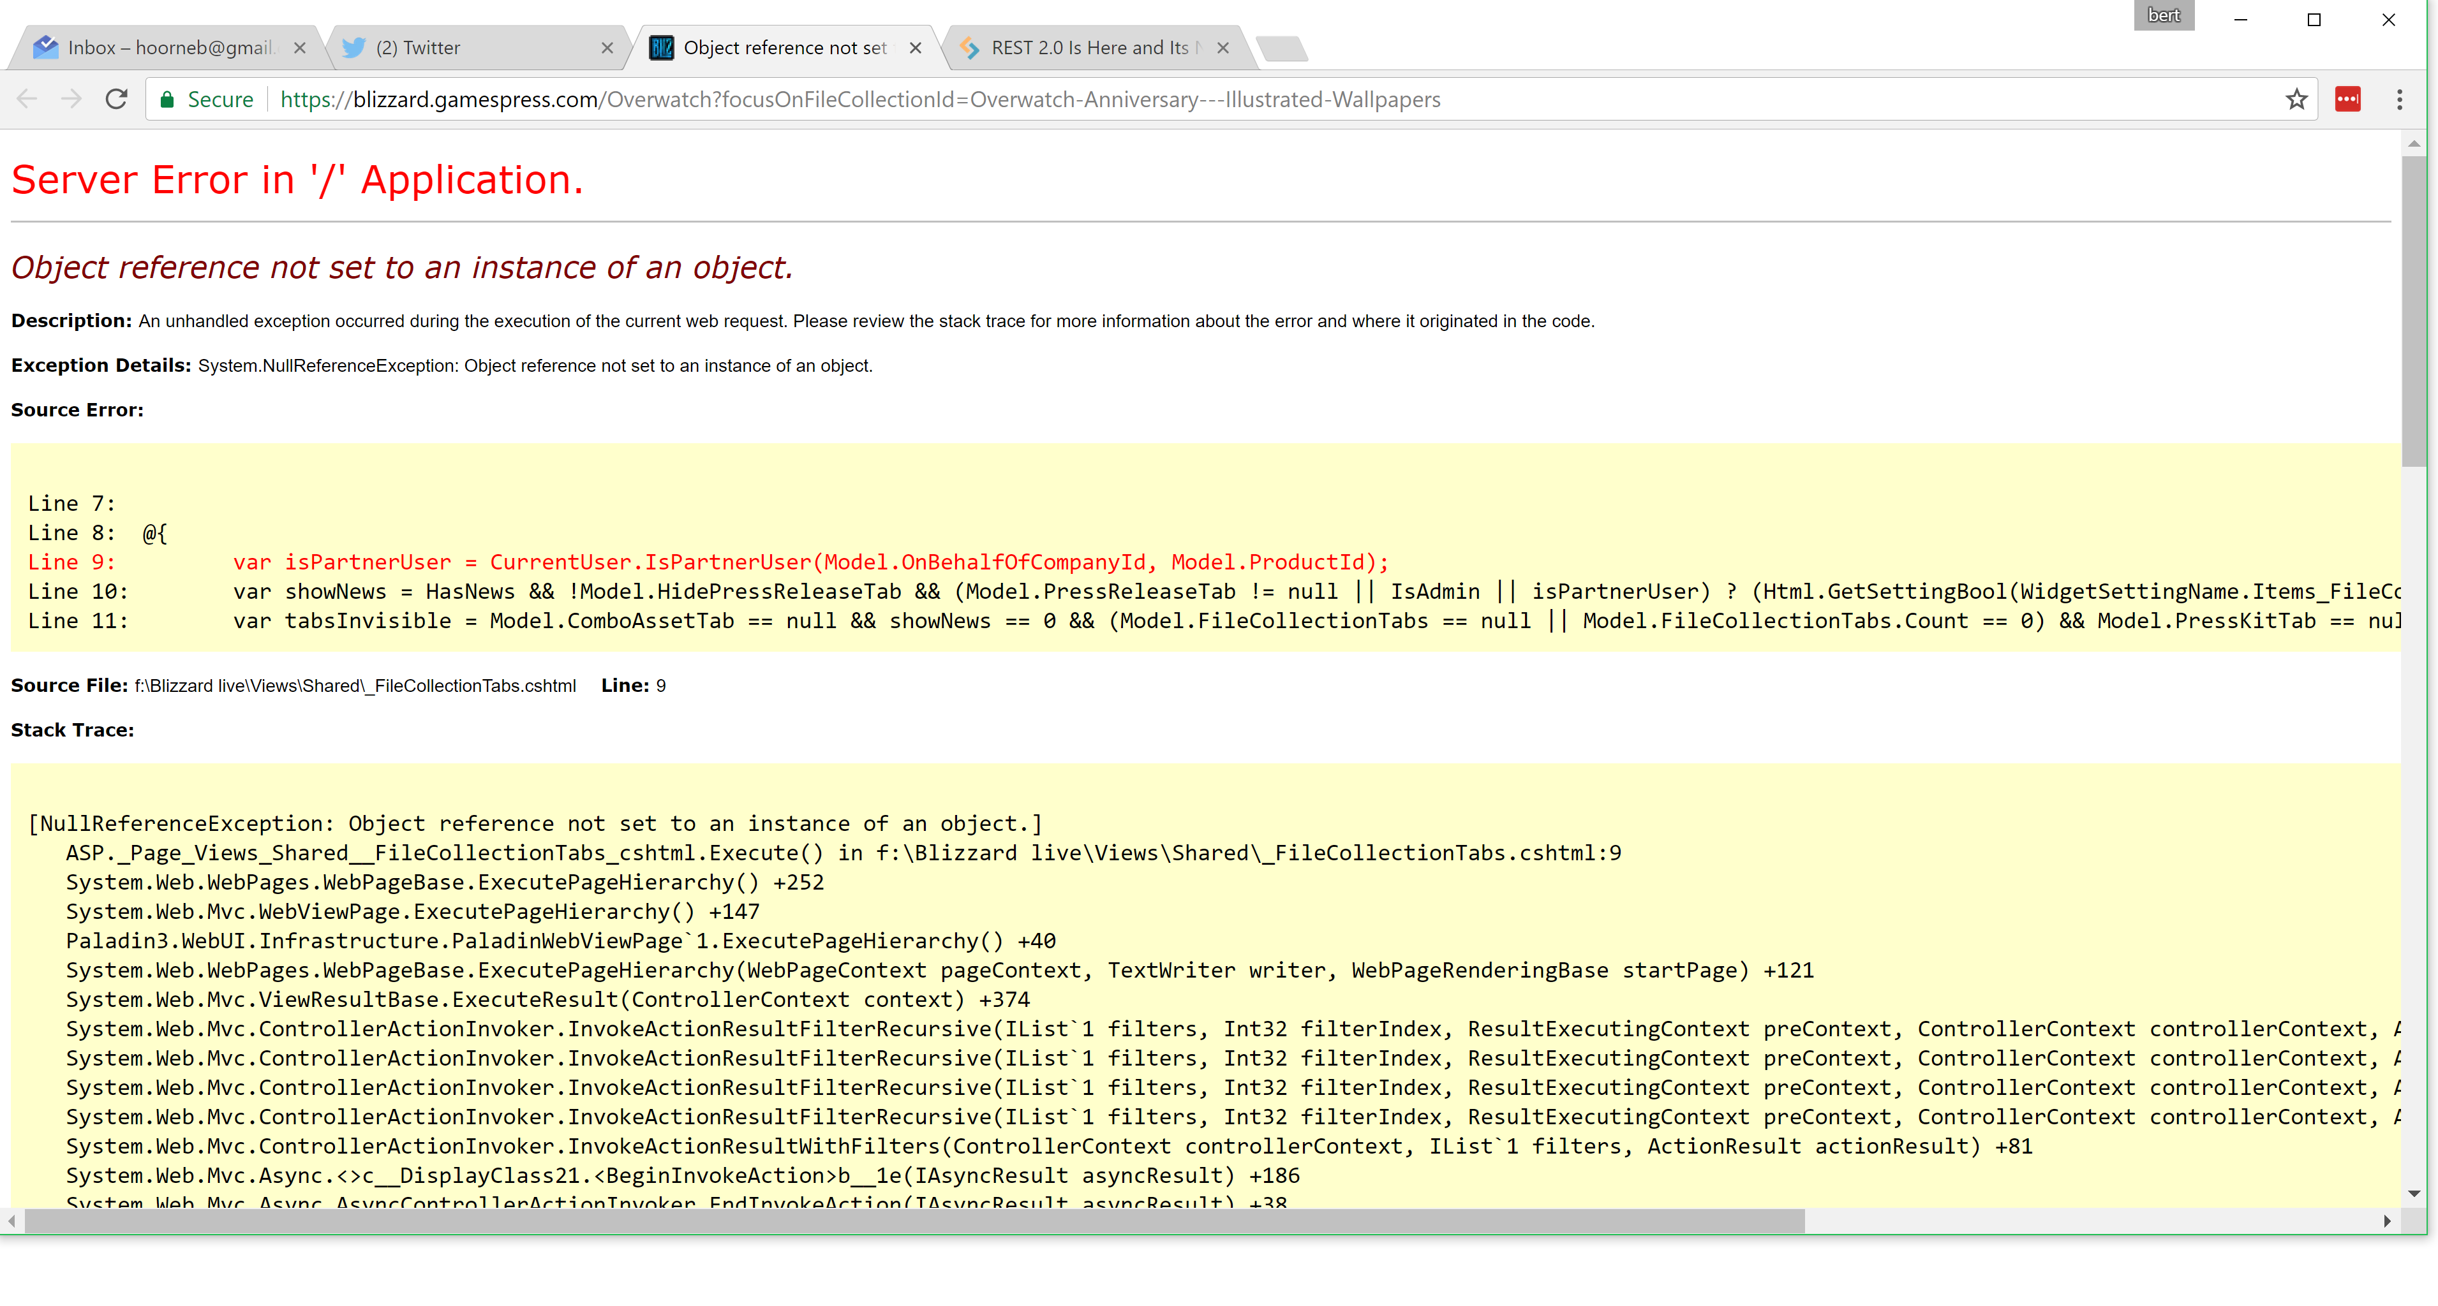This screenshot has height=1306, width=2438.
Task: Click the '[NullReferenceException: Object reference...' stack line
Action: 535,824
